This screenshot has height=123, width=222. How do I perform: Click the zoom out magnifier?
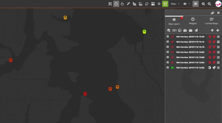tap(209, 4)
